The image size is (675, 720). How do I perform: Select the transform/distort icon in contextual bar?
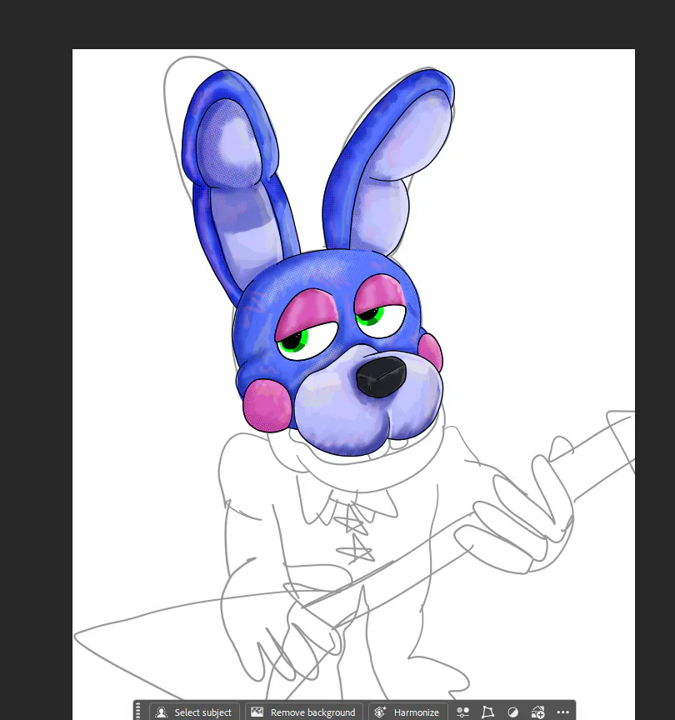click(487, 712)
